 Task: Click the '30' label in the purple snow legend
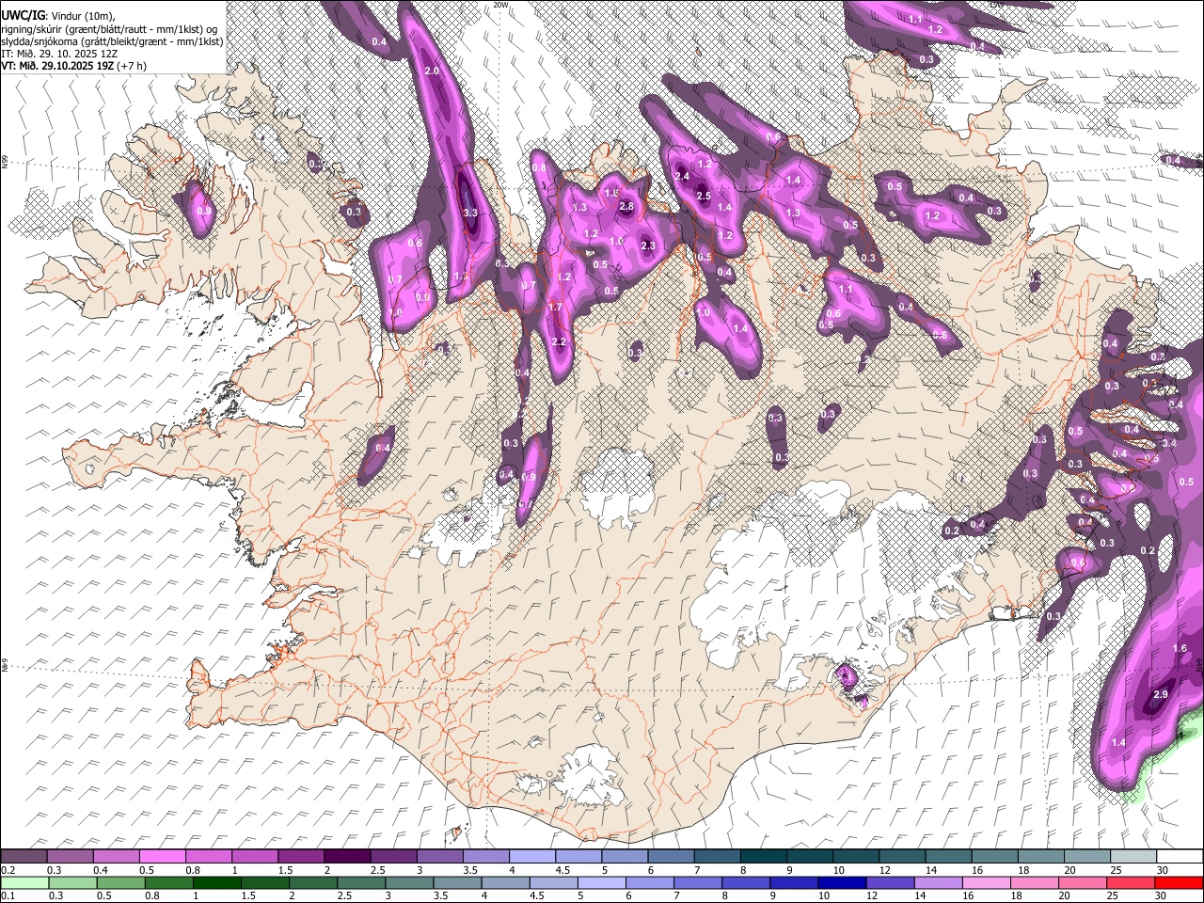point(1163,870)
